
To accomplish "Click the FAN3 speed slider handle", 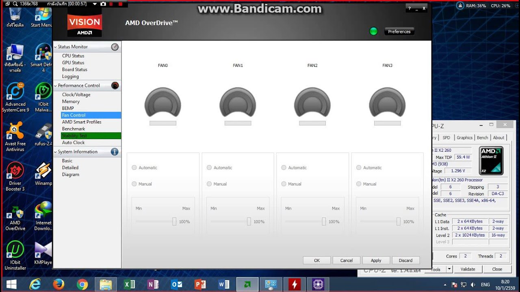I will 399,221.
